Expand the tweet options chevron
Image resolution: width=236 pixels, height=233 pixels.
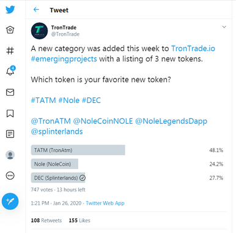[224, 27]
